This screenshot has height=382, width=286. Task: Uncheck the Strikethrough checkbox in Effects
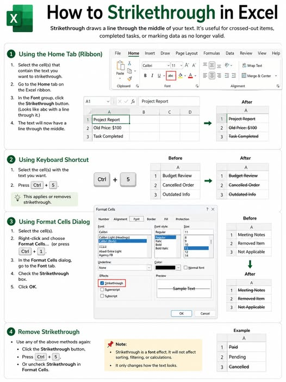pyautogui.click(x=102, y=283)
